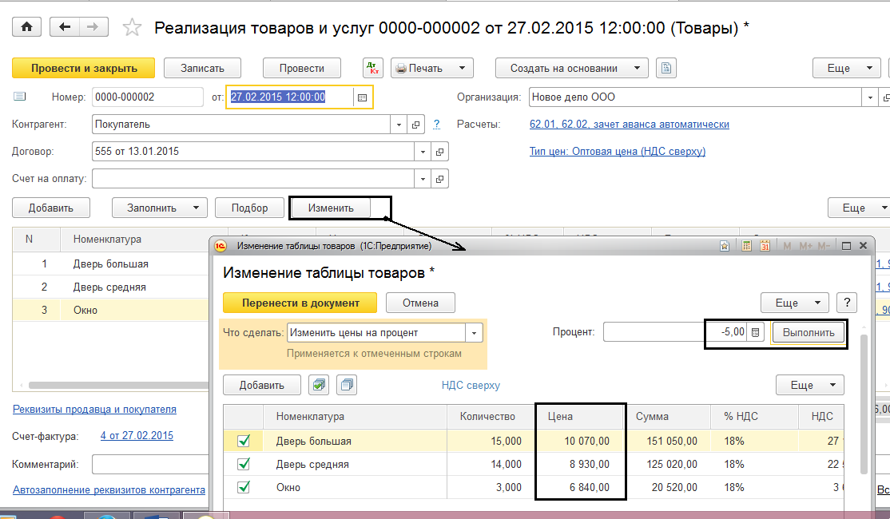Show Дт/Кт postings icon

[373, 68]
